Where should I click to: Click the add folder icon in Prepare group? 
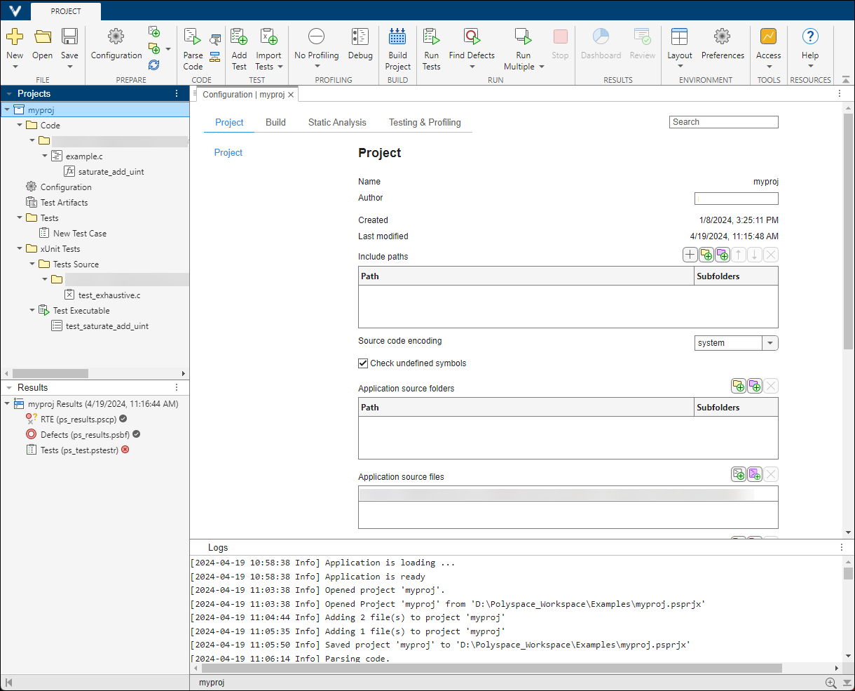pyautogui.click(x=154, y=48)
